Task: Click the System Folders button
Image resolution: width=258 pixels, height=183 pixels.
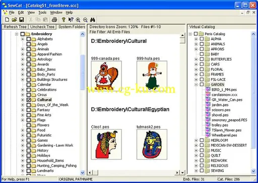Action: click(72, 27)
